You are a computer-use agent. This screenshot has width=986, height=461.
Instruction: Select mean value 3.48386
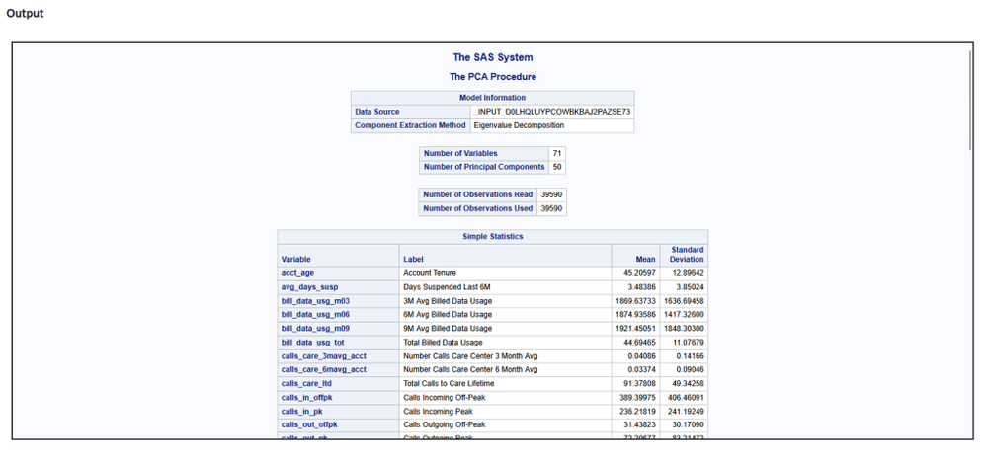(x=642, y=287)
